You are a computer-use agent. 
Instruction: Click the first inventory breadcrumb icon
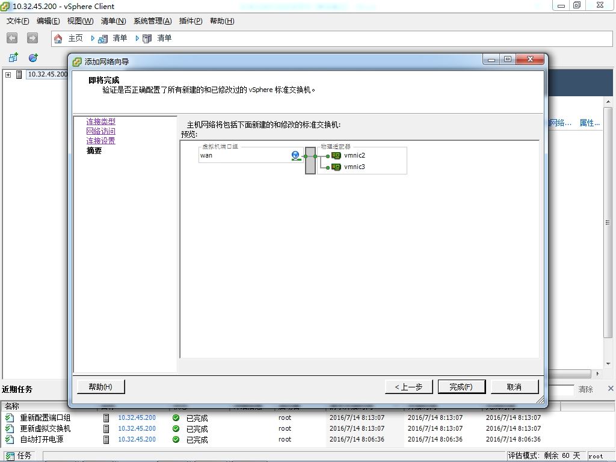click(103, 38)
